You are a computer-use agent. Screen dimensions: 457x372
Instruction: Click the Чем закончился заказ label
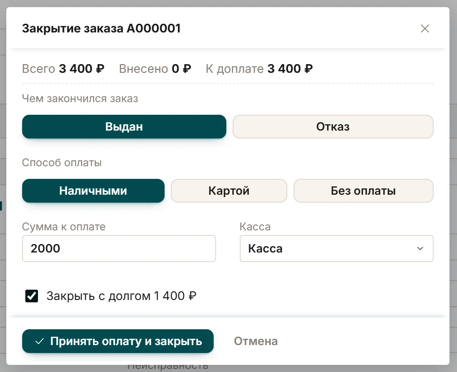pyautogui.click(x=80, y=99)
